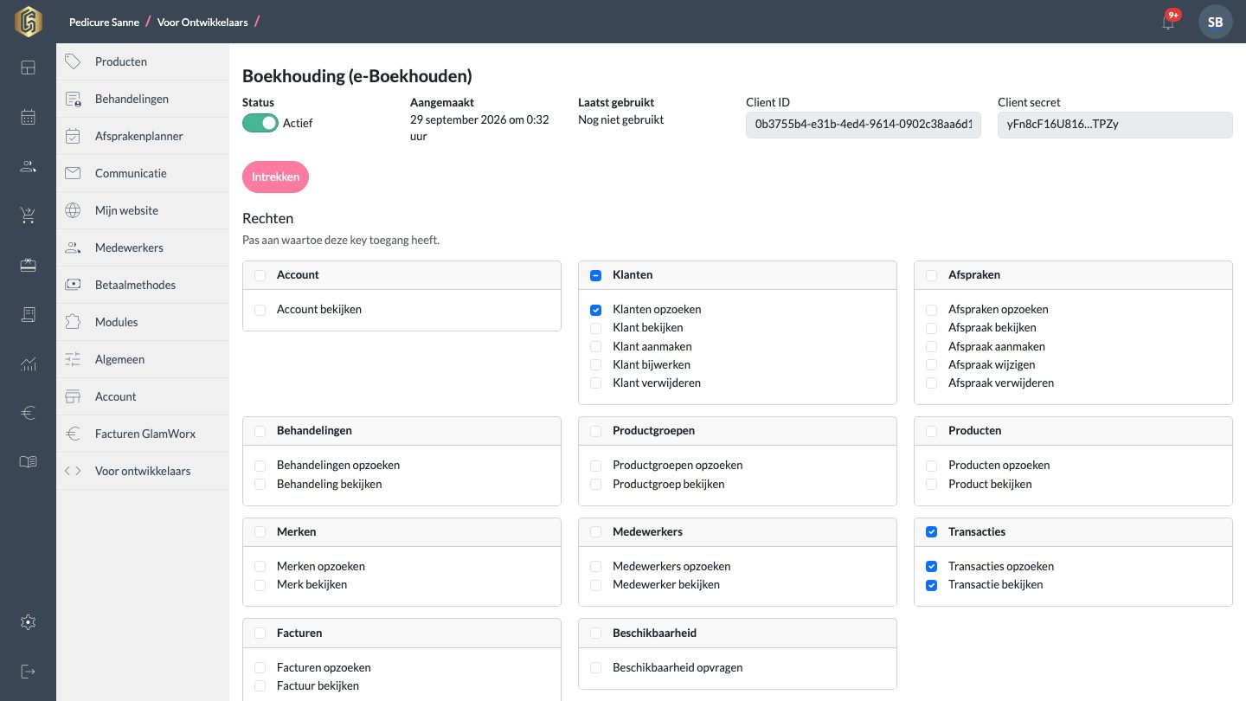Open the statistics chart icon in dark sidebar
Image resolution: width=1246 pixels, height=701 pixels.
[x=28, y=363]
